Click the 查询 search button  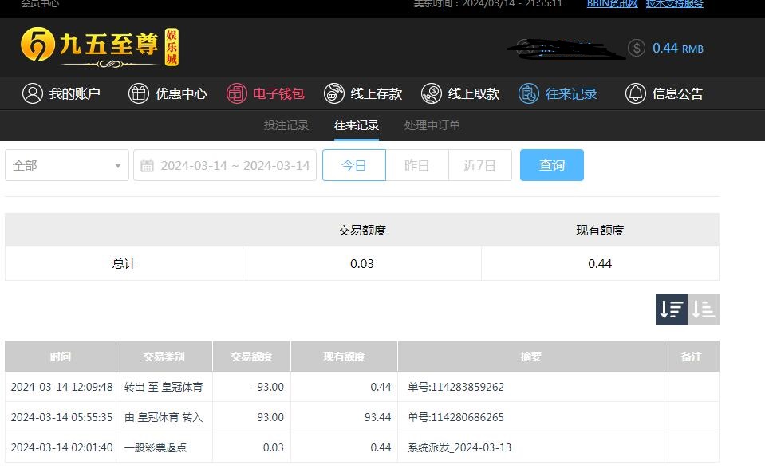(552, 165)
